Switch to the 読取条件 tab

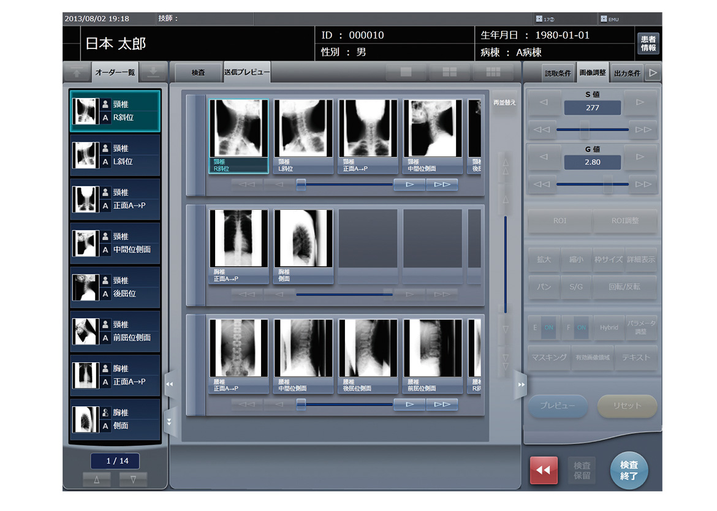(x=558, y=74)
